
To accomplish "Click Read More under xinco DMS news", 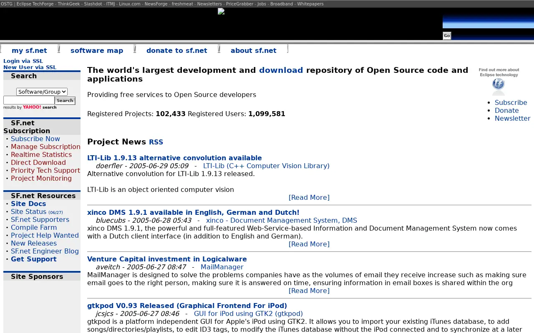I will point(309,244).
